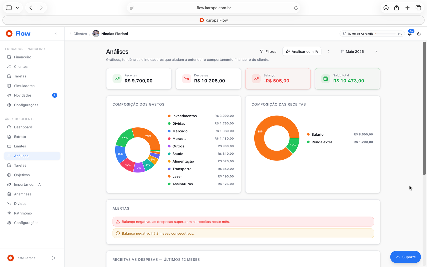Open the Maio 2026 date picker
Viewport: 427px width, 267px height.
tap(352, 52)
